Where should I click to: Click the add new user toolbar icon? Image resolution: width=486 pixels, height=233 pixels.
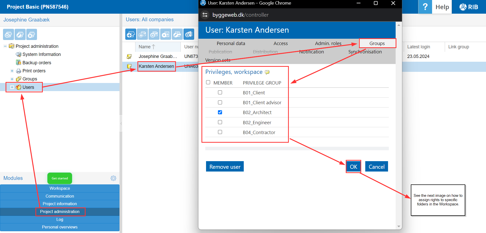pos(131,34)
